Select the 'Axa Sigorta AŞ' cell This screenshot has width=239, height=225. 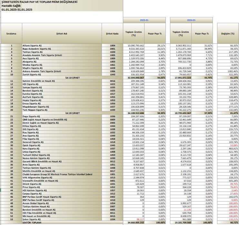[x=62, y=58]
